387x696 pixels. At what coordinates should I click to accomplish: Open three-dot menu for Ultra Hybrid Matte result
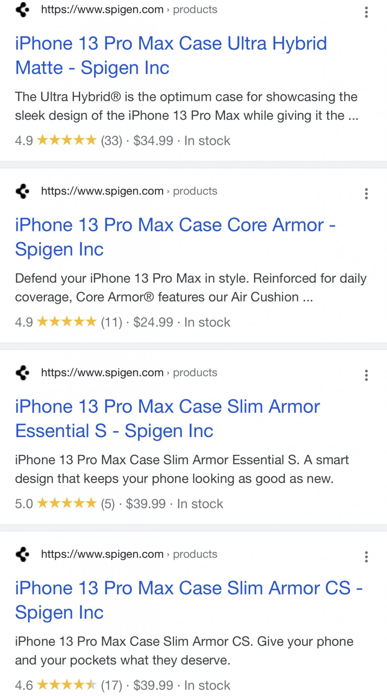[366, 12]
